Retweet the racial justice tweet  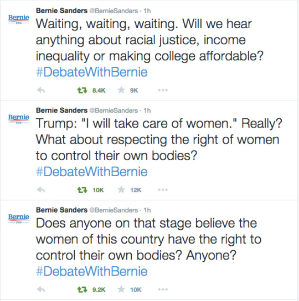82,90
